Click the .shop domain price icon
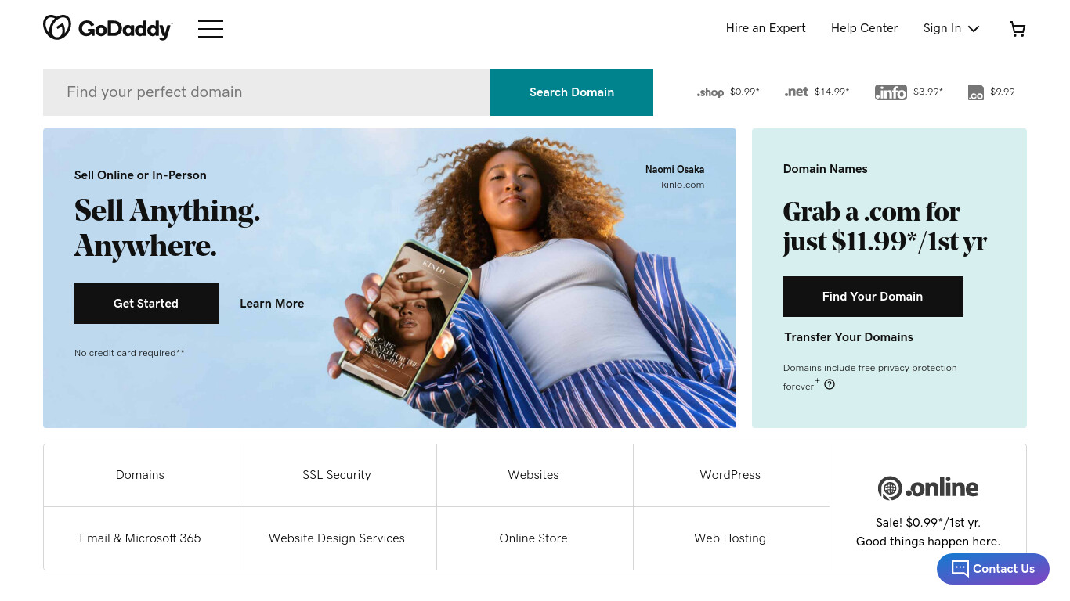Viewport: 1070px width, 601px height. (710, 92)
